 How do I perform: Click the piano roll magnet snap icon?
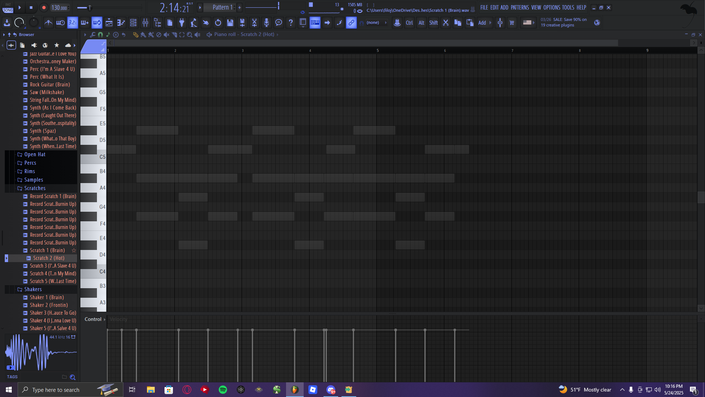(100, 35)
